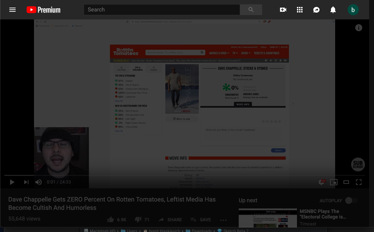Image resolution: width=374 pixels, height=232 pixels.
Task: Share the video
Action: pyautogui.click(x=170, y=220)
